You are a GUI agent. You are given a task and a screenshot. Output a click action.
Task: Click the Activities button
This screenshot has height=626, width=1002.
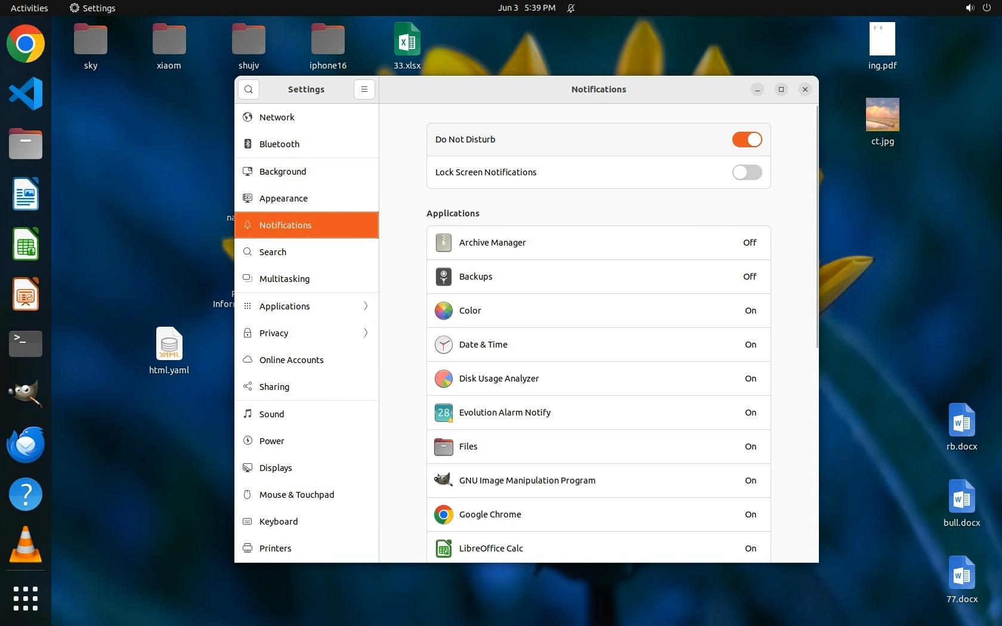(29, 8)
